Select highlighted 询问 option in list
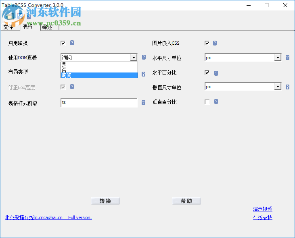This screenshot has width=295, height=238. [99, 75]
